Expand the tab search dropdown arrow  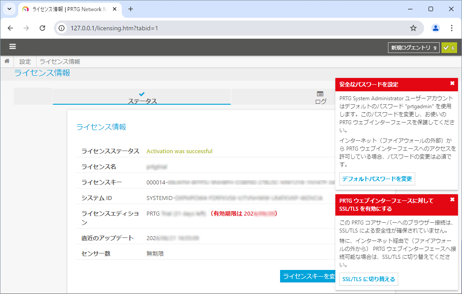coord(9,9)
